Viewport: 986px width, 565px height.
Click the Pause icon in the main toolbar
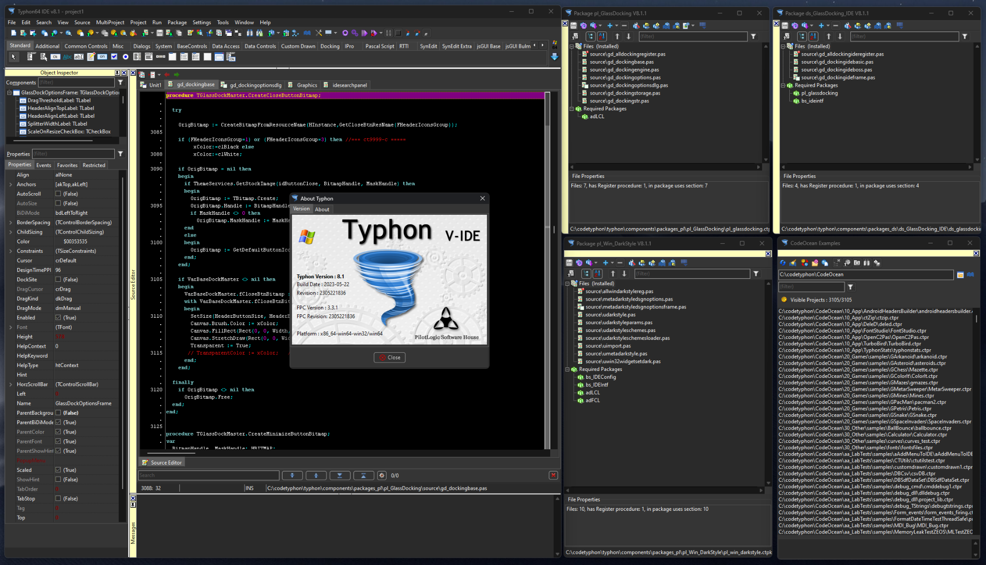pos(388,33)
